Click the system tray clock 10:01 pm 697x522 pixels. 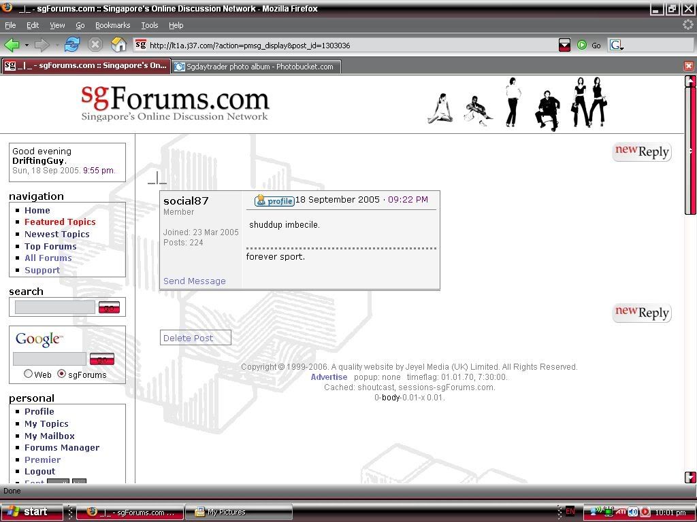pos(670,512)
